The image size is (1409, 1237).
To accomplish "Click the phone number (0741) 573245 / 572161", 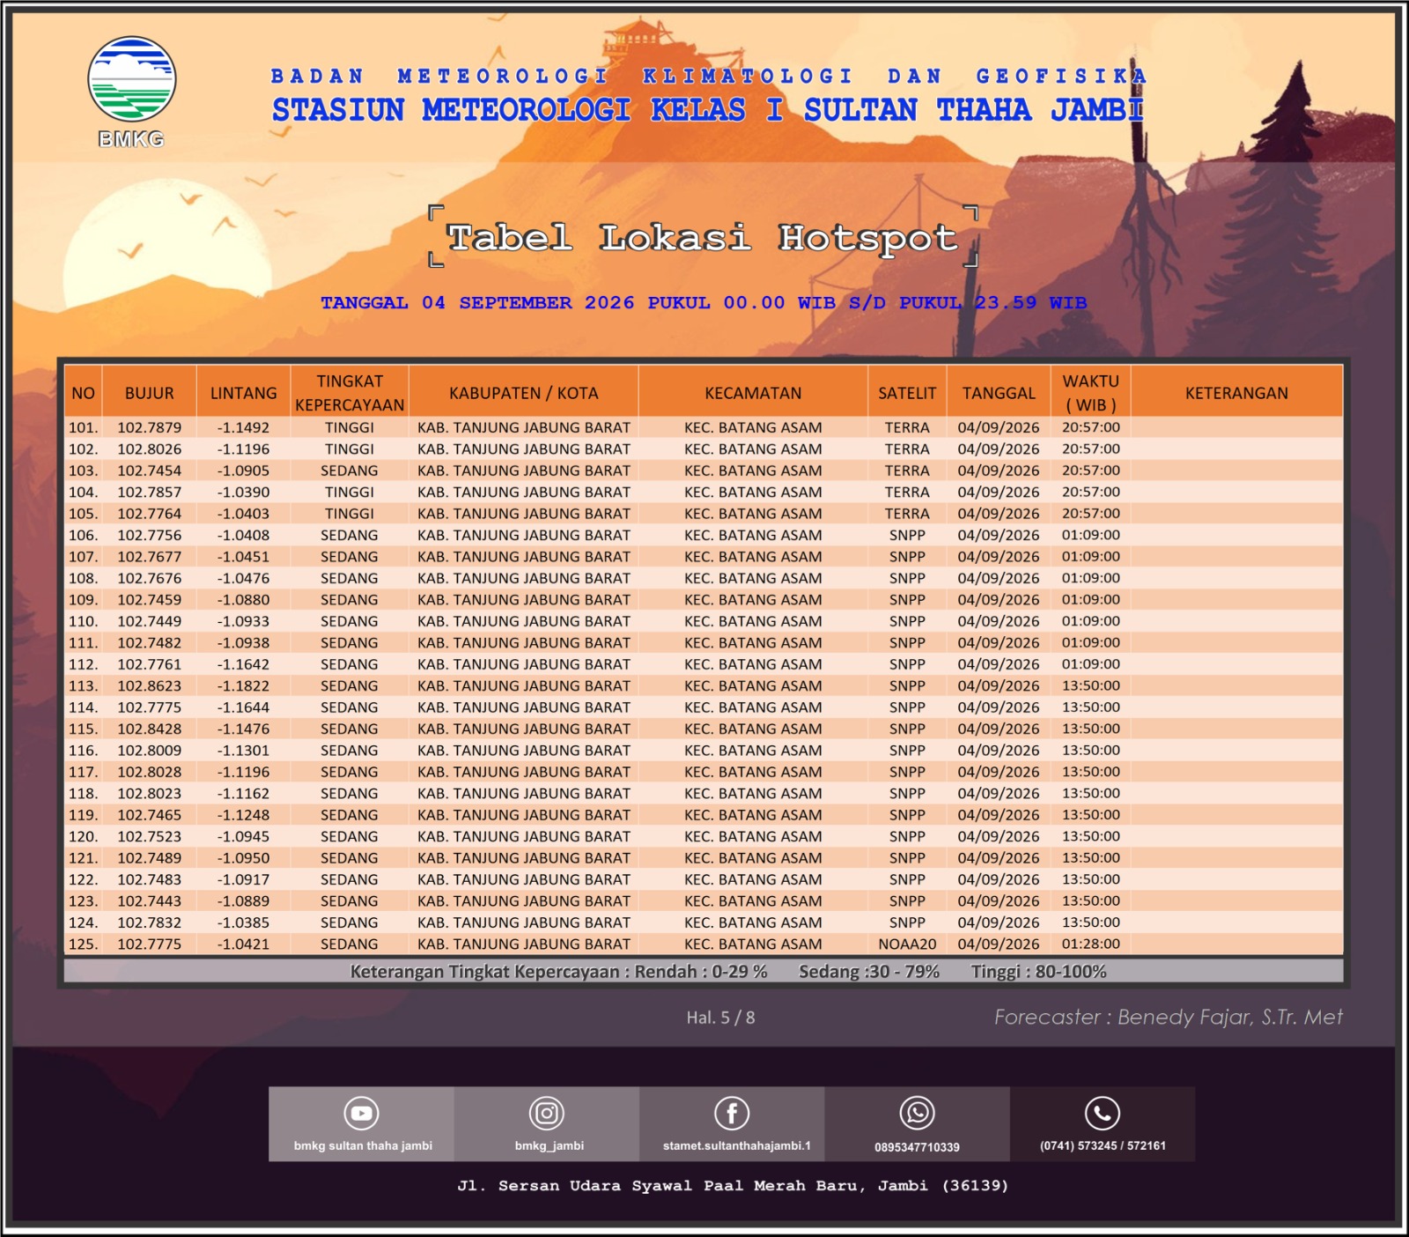I will tap(1103, 1146).
